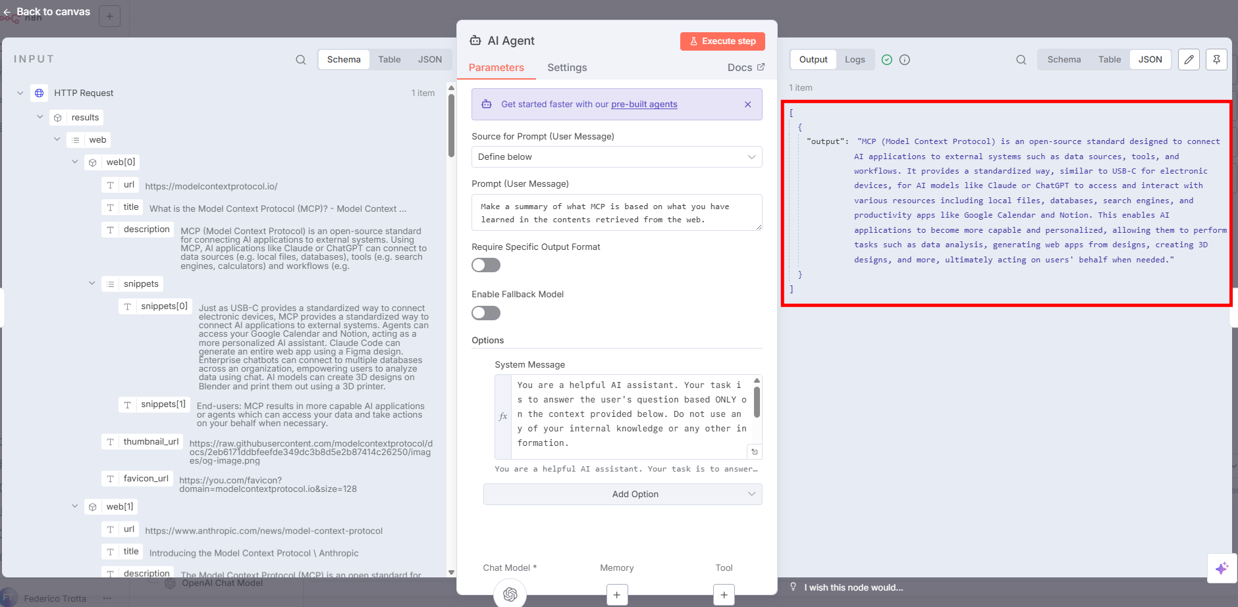Collapse the web[1] entry
The image size is (1238, 607).
pyautogui.click(x=74, y=506)
